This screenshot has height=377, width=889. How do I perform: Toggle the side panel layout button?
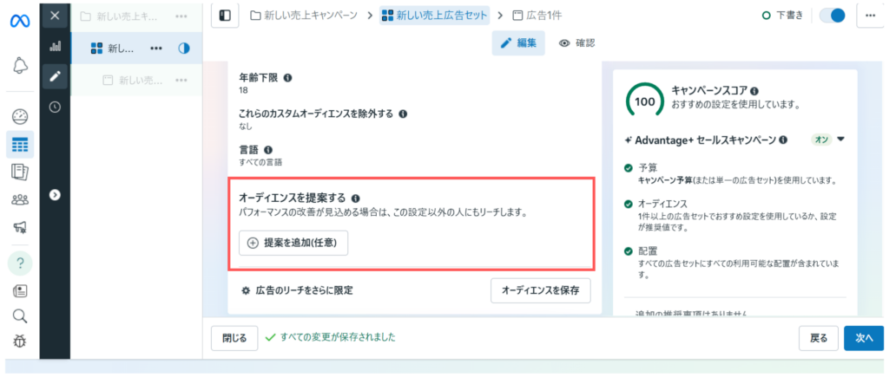click(x=225, y=16)
